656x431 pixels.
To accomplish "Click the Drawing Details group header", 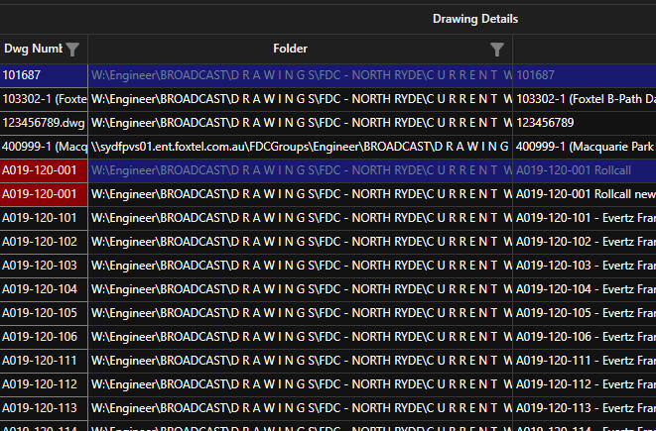I will pos(474,19).
